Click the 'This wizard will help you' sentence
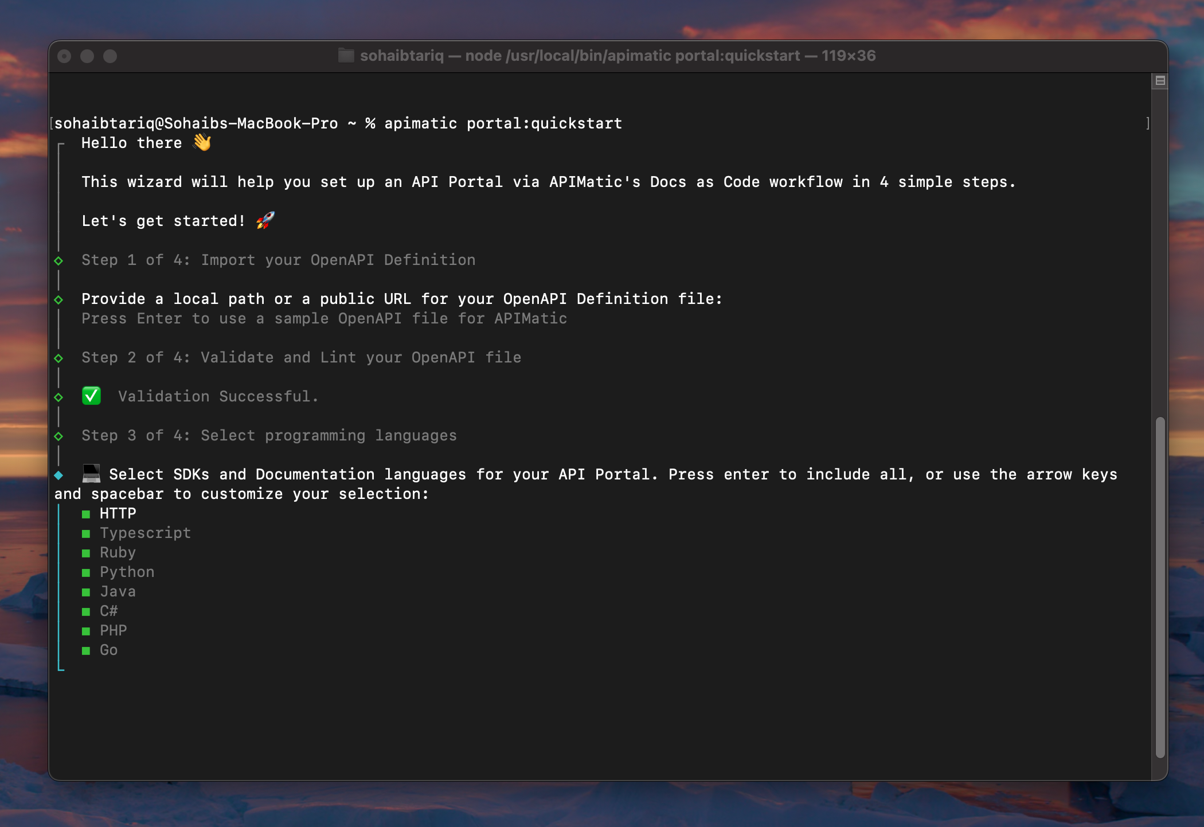Screen dimensions: 1204x827 click(548, 182)
